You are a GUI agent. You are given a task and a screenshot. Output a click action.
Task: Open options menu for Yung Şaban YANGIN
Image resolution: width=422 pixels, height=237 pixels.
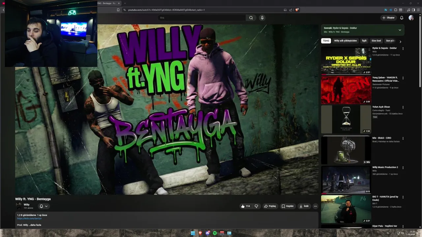pos(403,78)
